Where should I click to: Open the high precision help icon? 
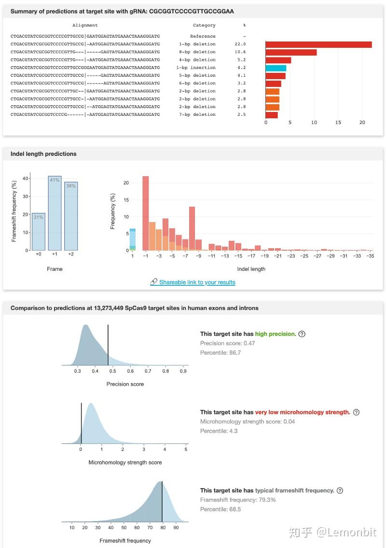303,334
